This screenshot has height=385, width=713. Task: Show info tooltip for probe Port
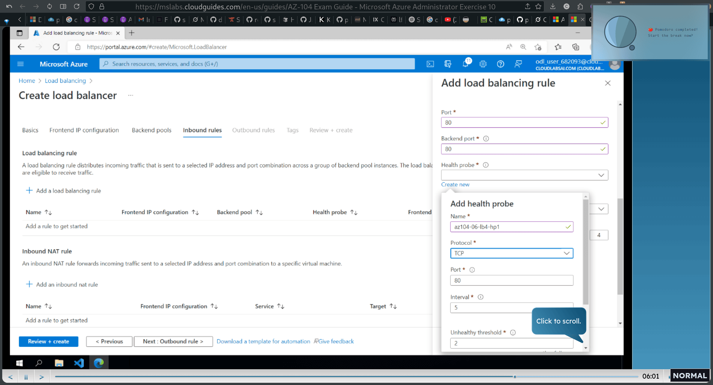point(472,270)
